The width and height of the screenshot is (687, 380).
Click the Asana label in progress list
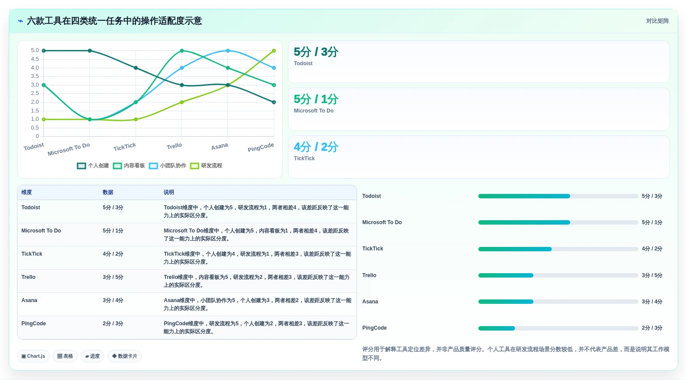pyautogui.click(x=370, y=302)
